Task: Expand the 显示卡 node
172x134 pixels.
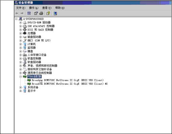Action: [20, 91]
